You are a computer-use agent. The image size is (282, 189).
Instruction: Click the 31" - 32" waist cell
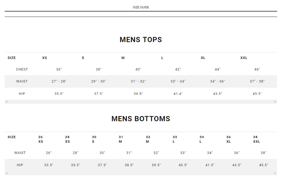tap(138, 82)
